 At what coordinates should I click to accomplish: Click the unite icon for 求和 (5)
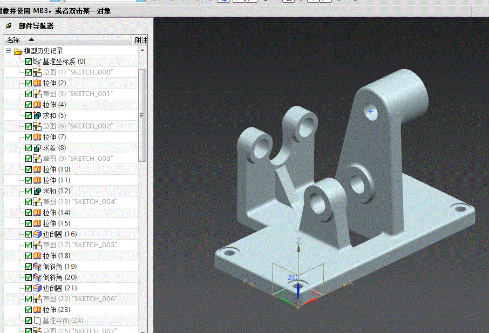37,115
